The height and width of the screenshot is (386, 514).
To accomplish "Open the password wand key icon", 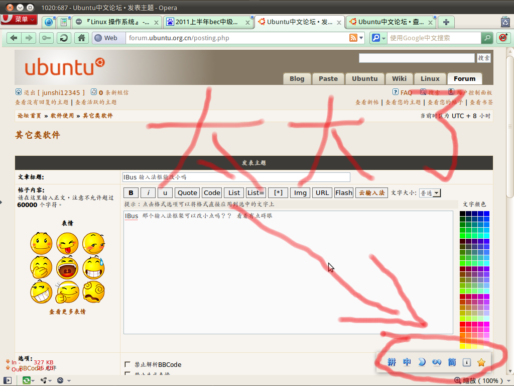I will pyautogui.click(x=47, y=38).
